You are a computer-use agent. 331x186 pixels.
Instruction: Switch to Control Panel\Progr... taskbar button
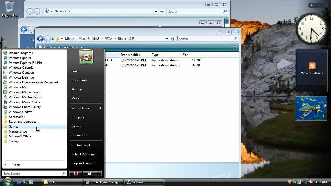point(103,182)
